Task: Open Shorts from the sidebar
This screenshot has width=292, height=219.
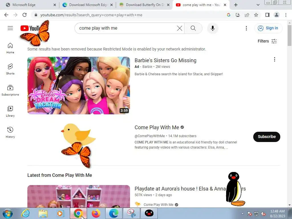Action: pos(10,69)
